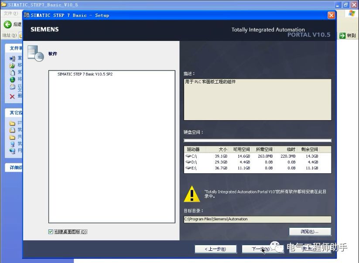Viewport: 359px width, 263px height.
Task: Click Explorer's green 后退 back arrow
Action: 7,24
